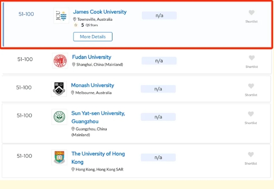Shortlist James Cook University heart icon
The height and width of the screenshot is (189, 274).
click(x=251, y=12)
